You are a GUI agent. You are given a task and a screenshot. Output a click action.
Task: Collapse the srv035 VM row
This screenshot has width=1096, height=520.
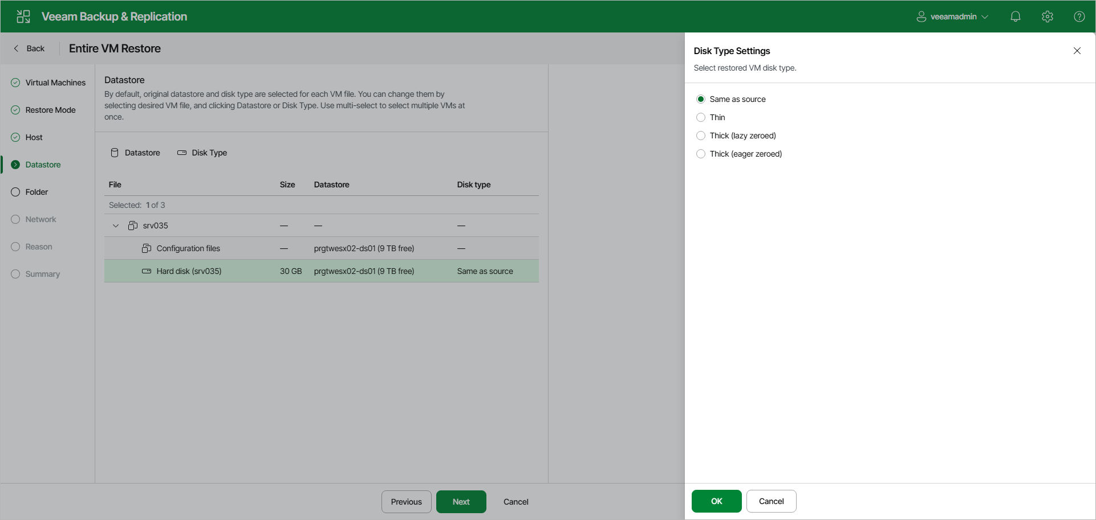(115, 226)
